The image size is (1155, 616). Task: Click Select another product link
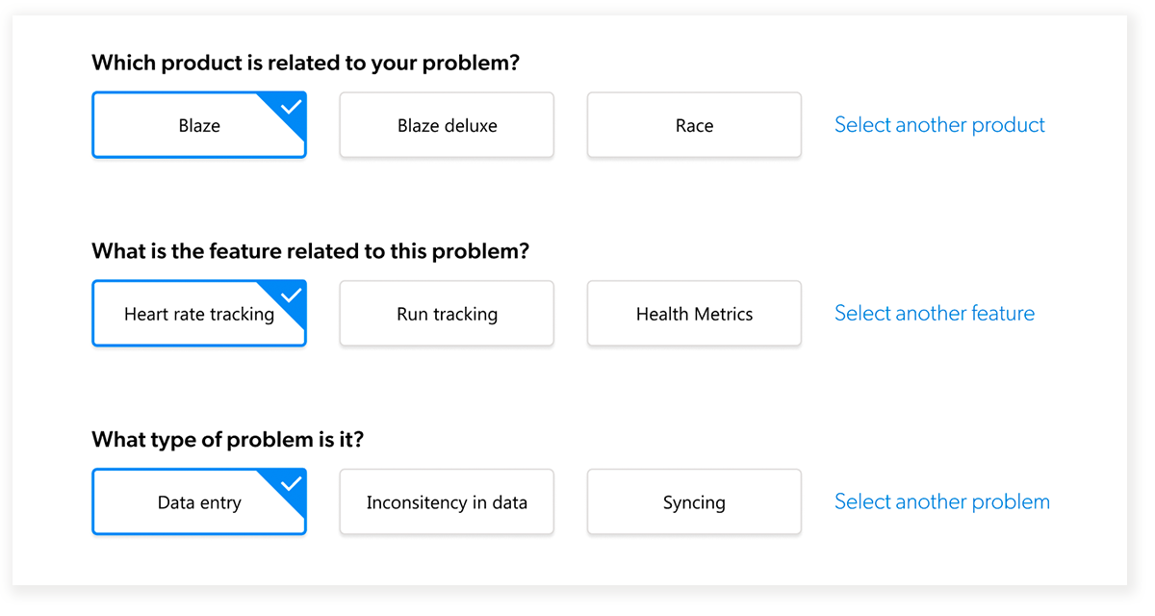click(x=938, y=124)
